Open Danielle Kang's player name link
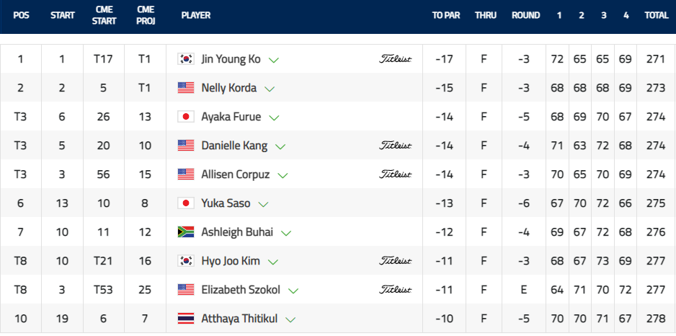 [234, 146]
